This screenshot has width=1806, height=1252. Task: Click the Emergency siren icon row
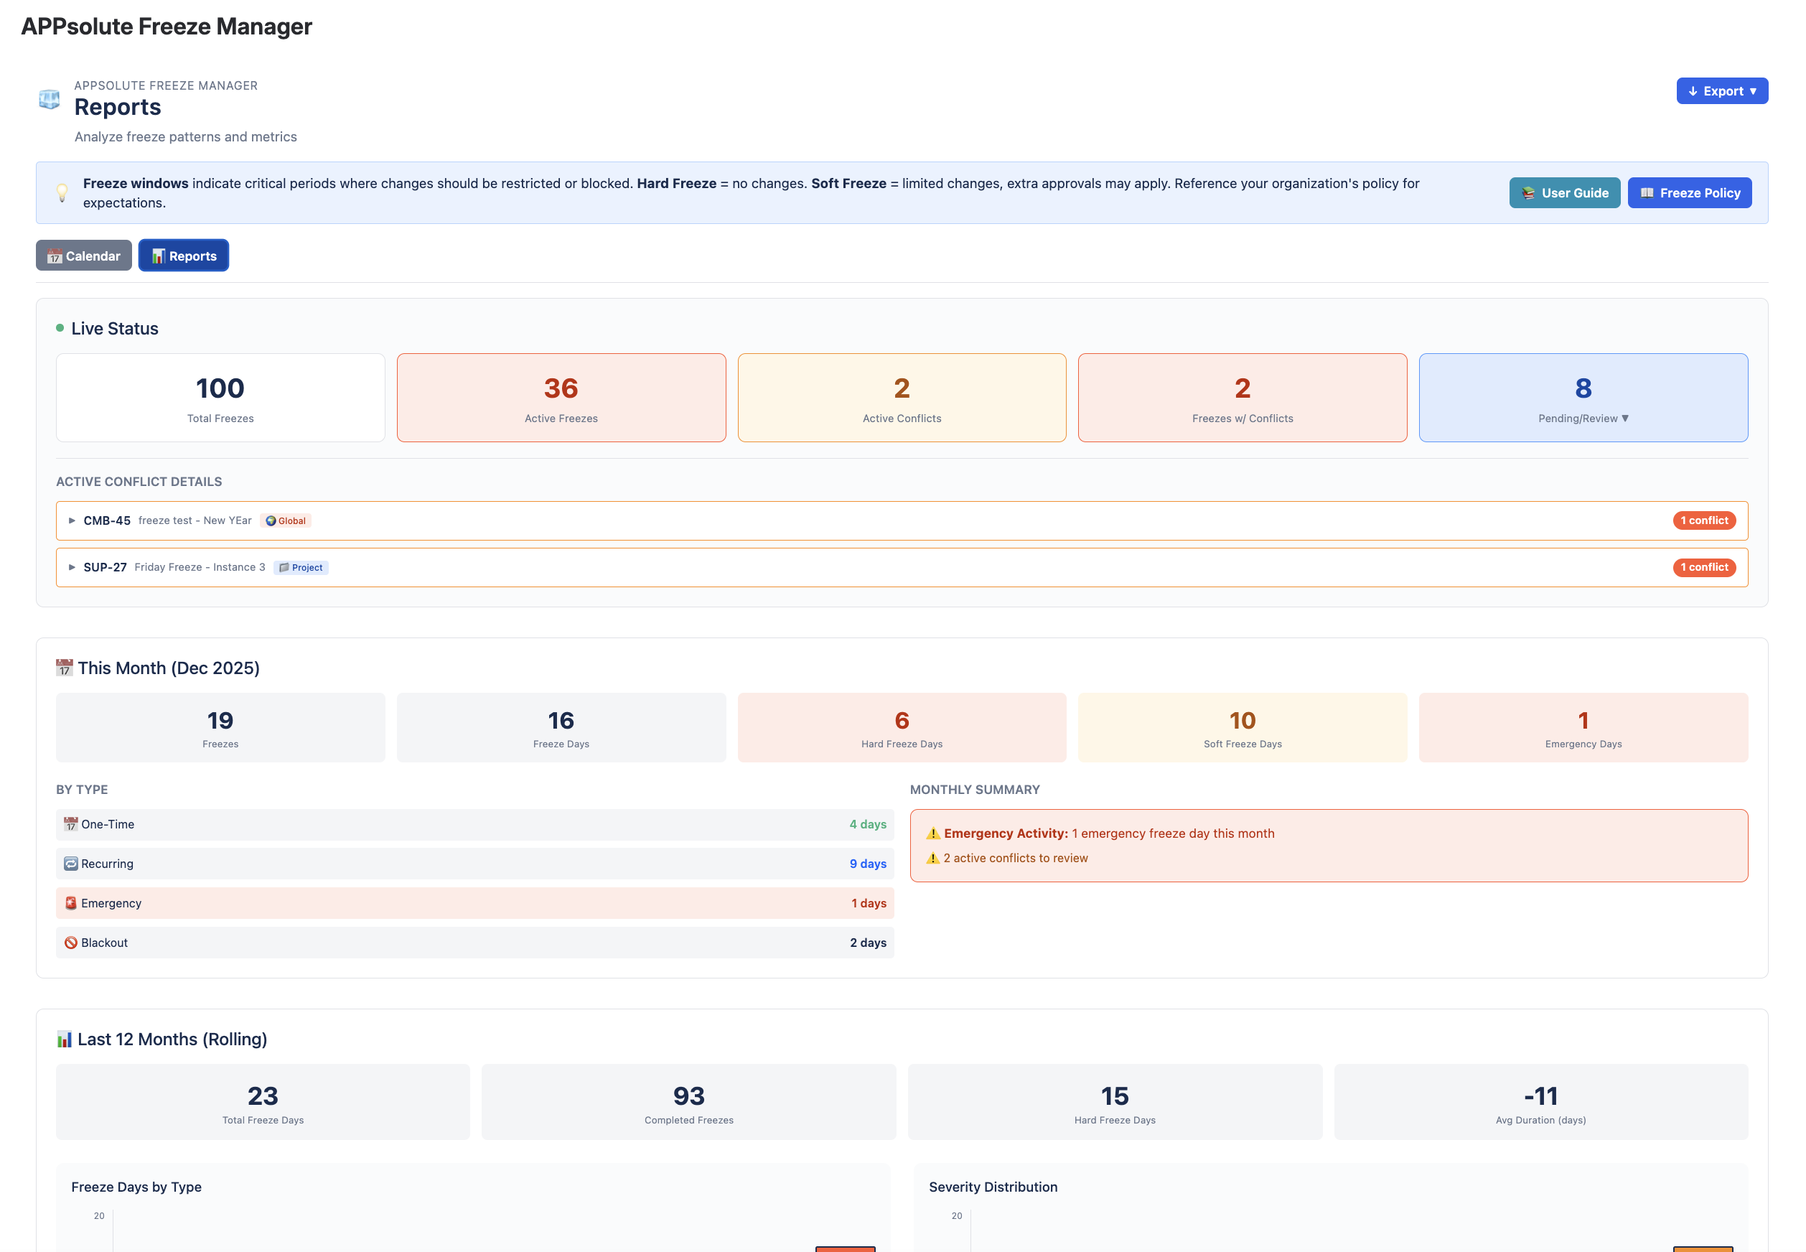pyautogui.click(x=70, y=904)
